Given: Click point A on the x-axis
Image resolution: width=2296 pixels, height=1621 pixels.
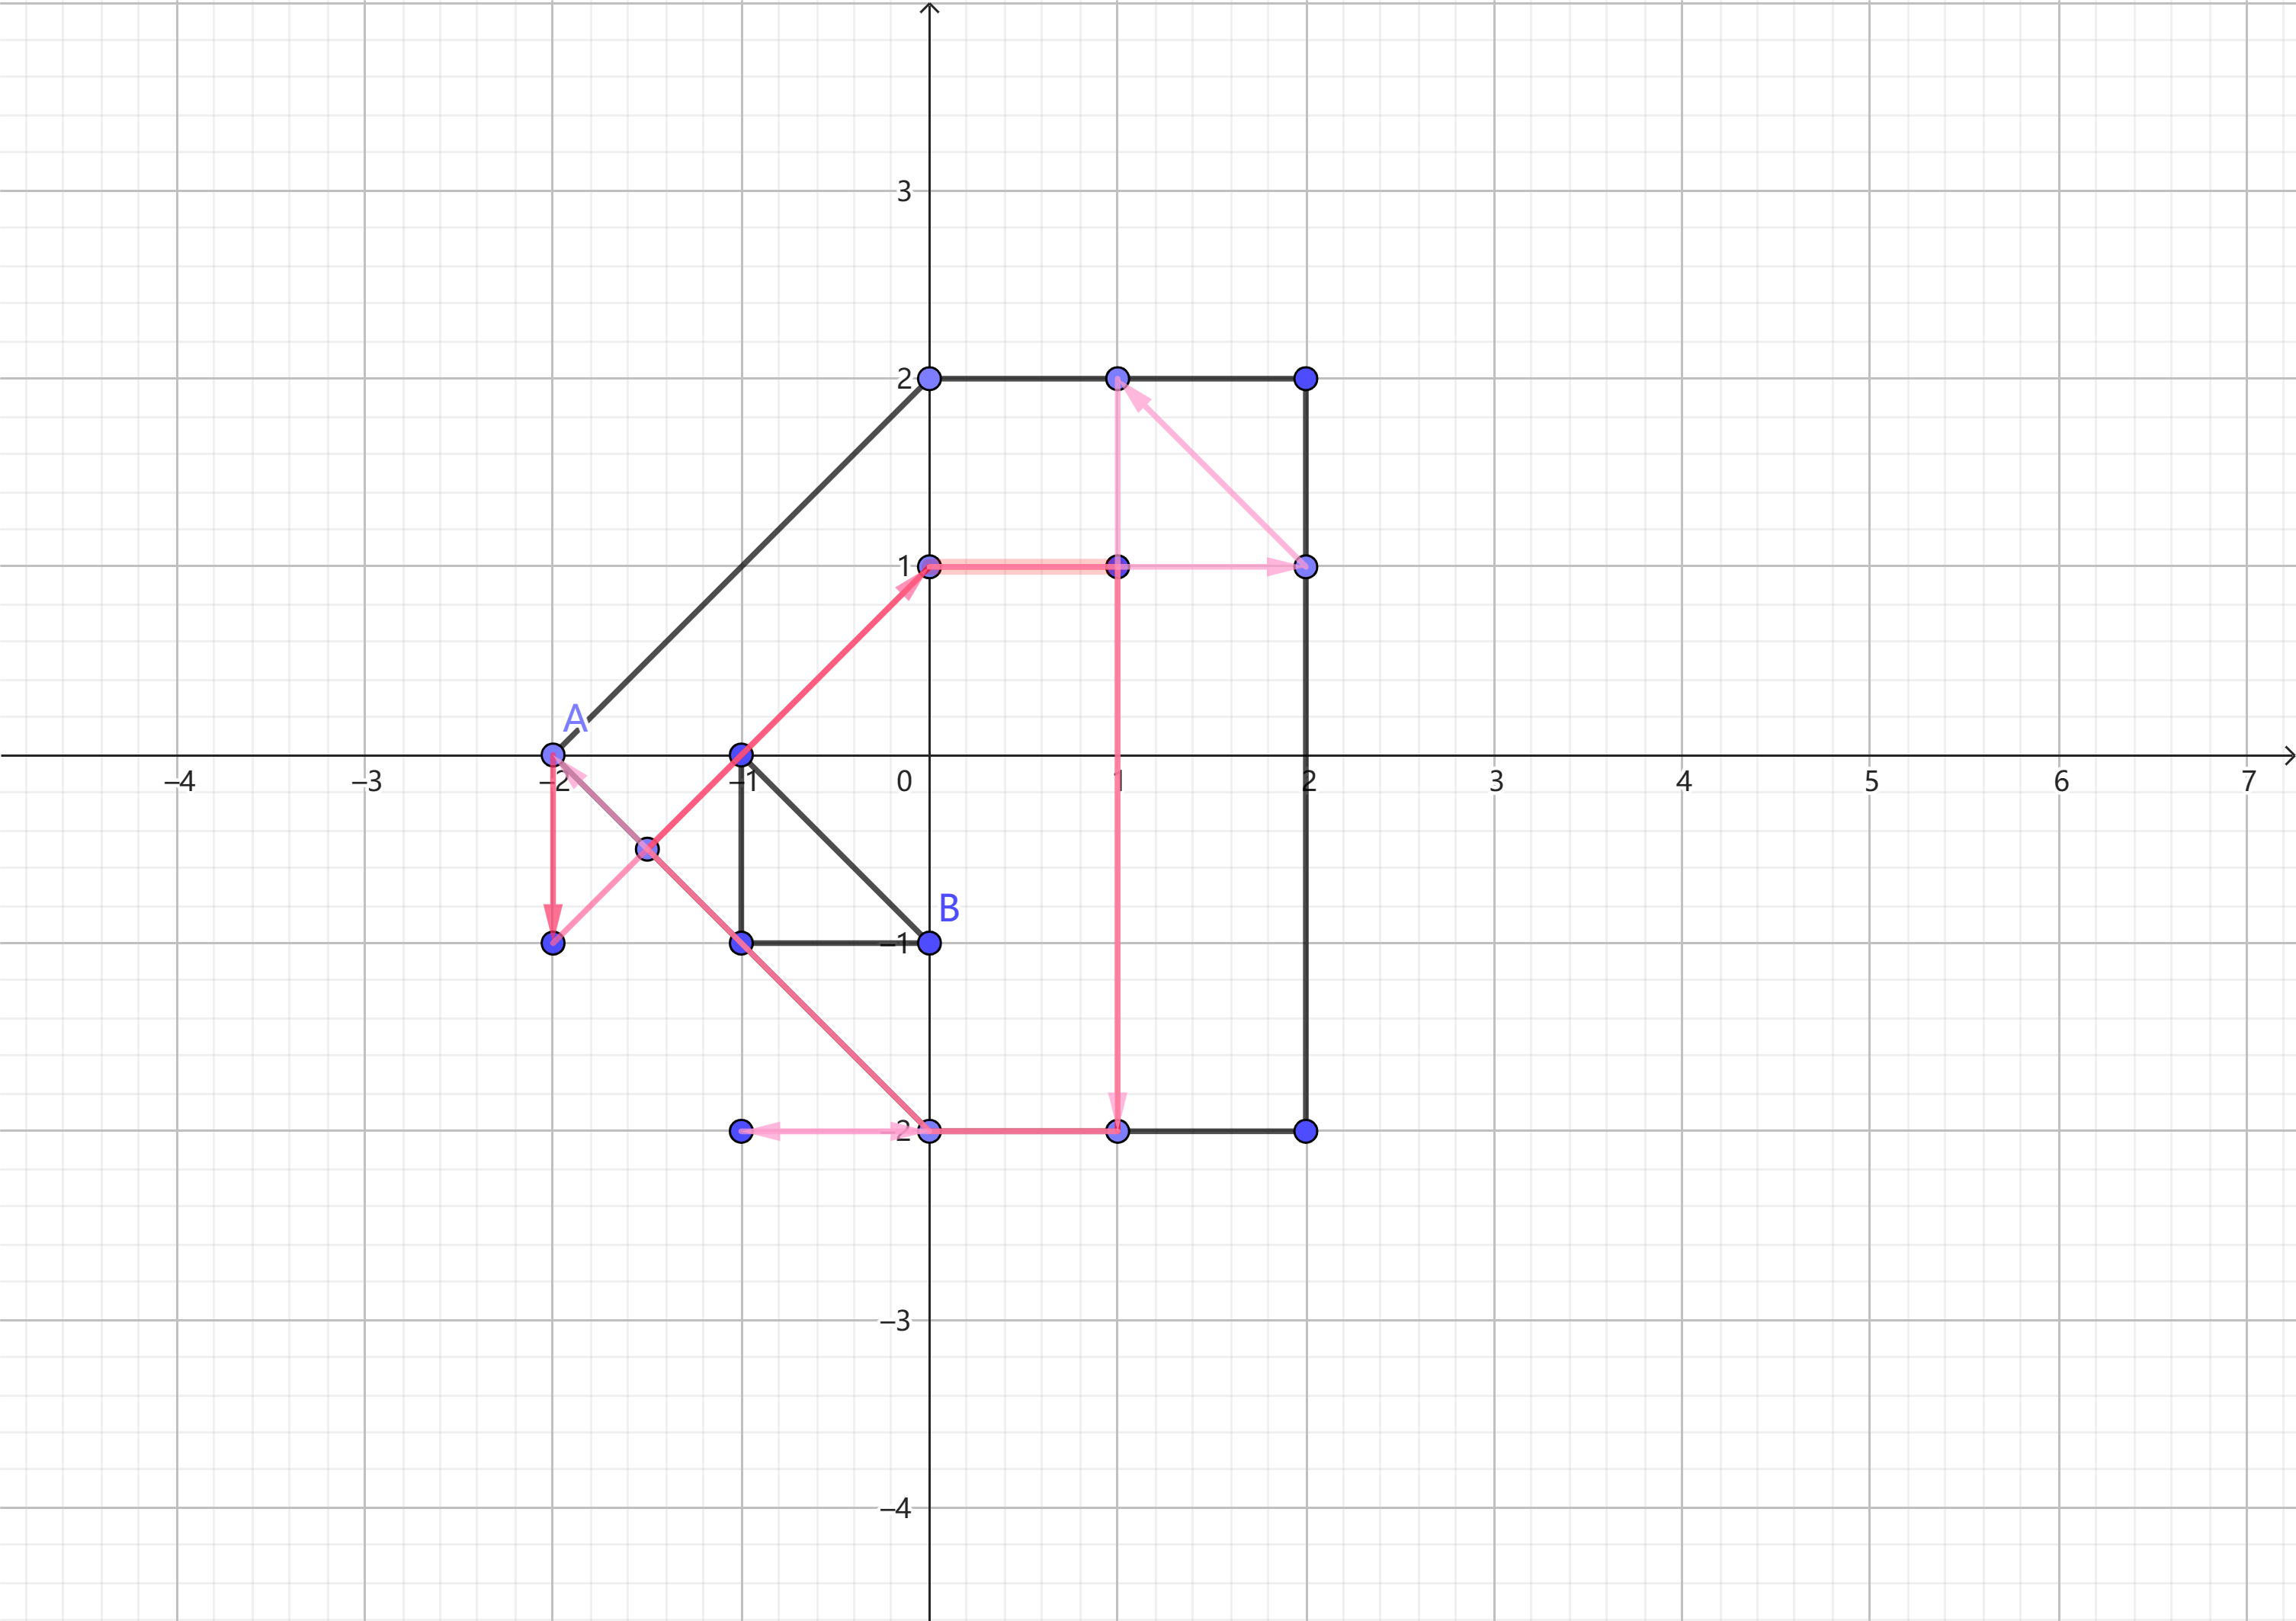Looking at the screenshot, I should (553, 755).
